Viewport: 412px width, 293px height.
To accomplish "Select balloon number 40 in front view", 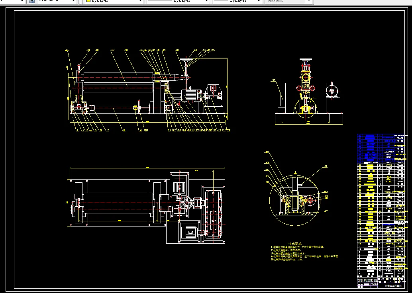I will [x=67, y=50].
